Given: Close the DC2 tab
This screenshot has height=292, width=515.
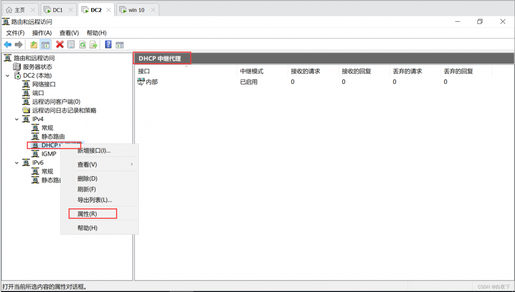Looking at the screenshot, I should coord(108,10).
